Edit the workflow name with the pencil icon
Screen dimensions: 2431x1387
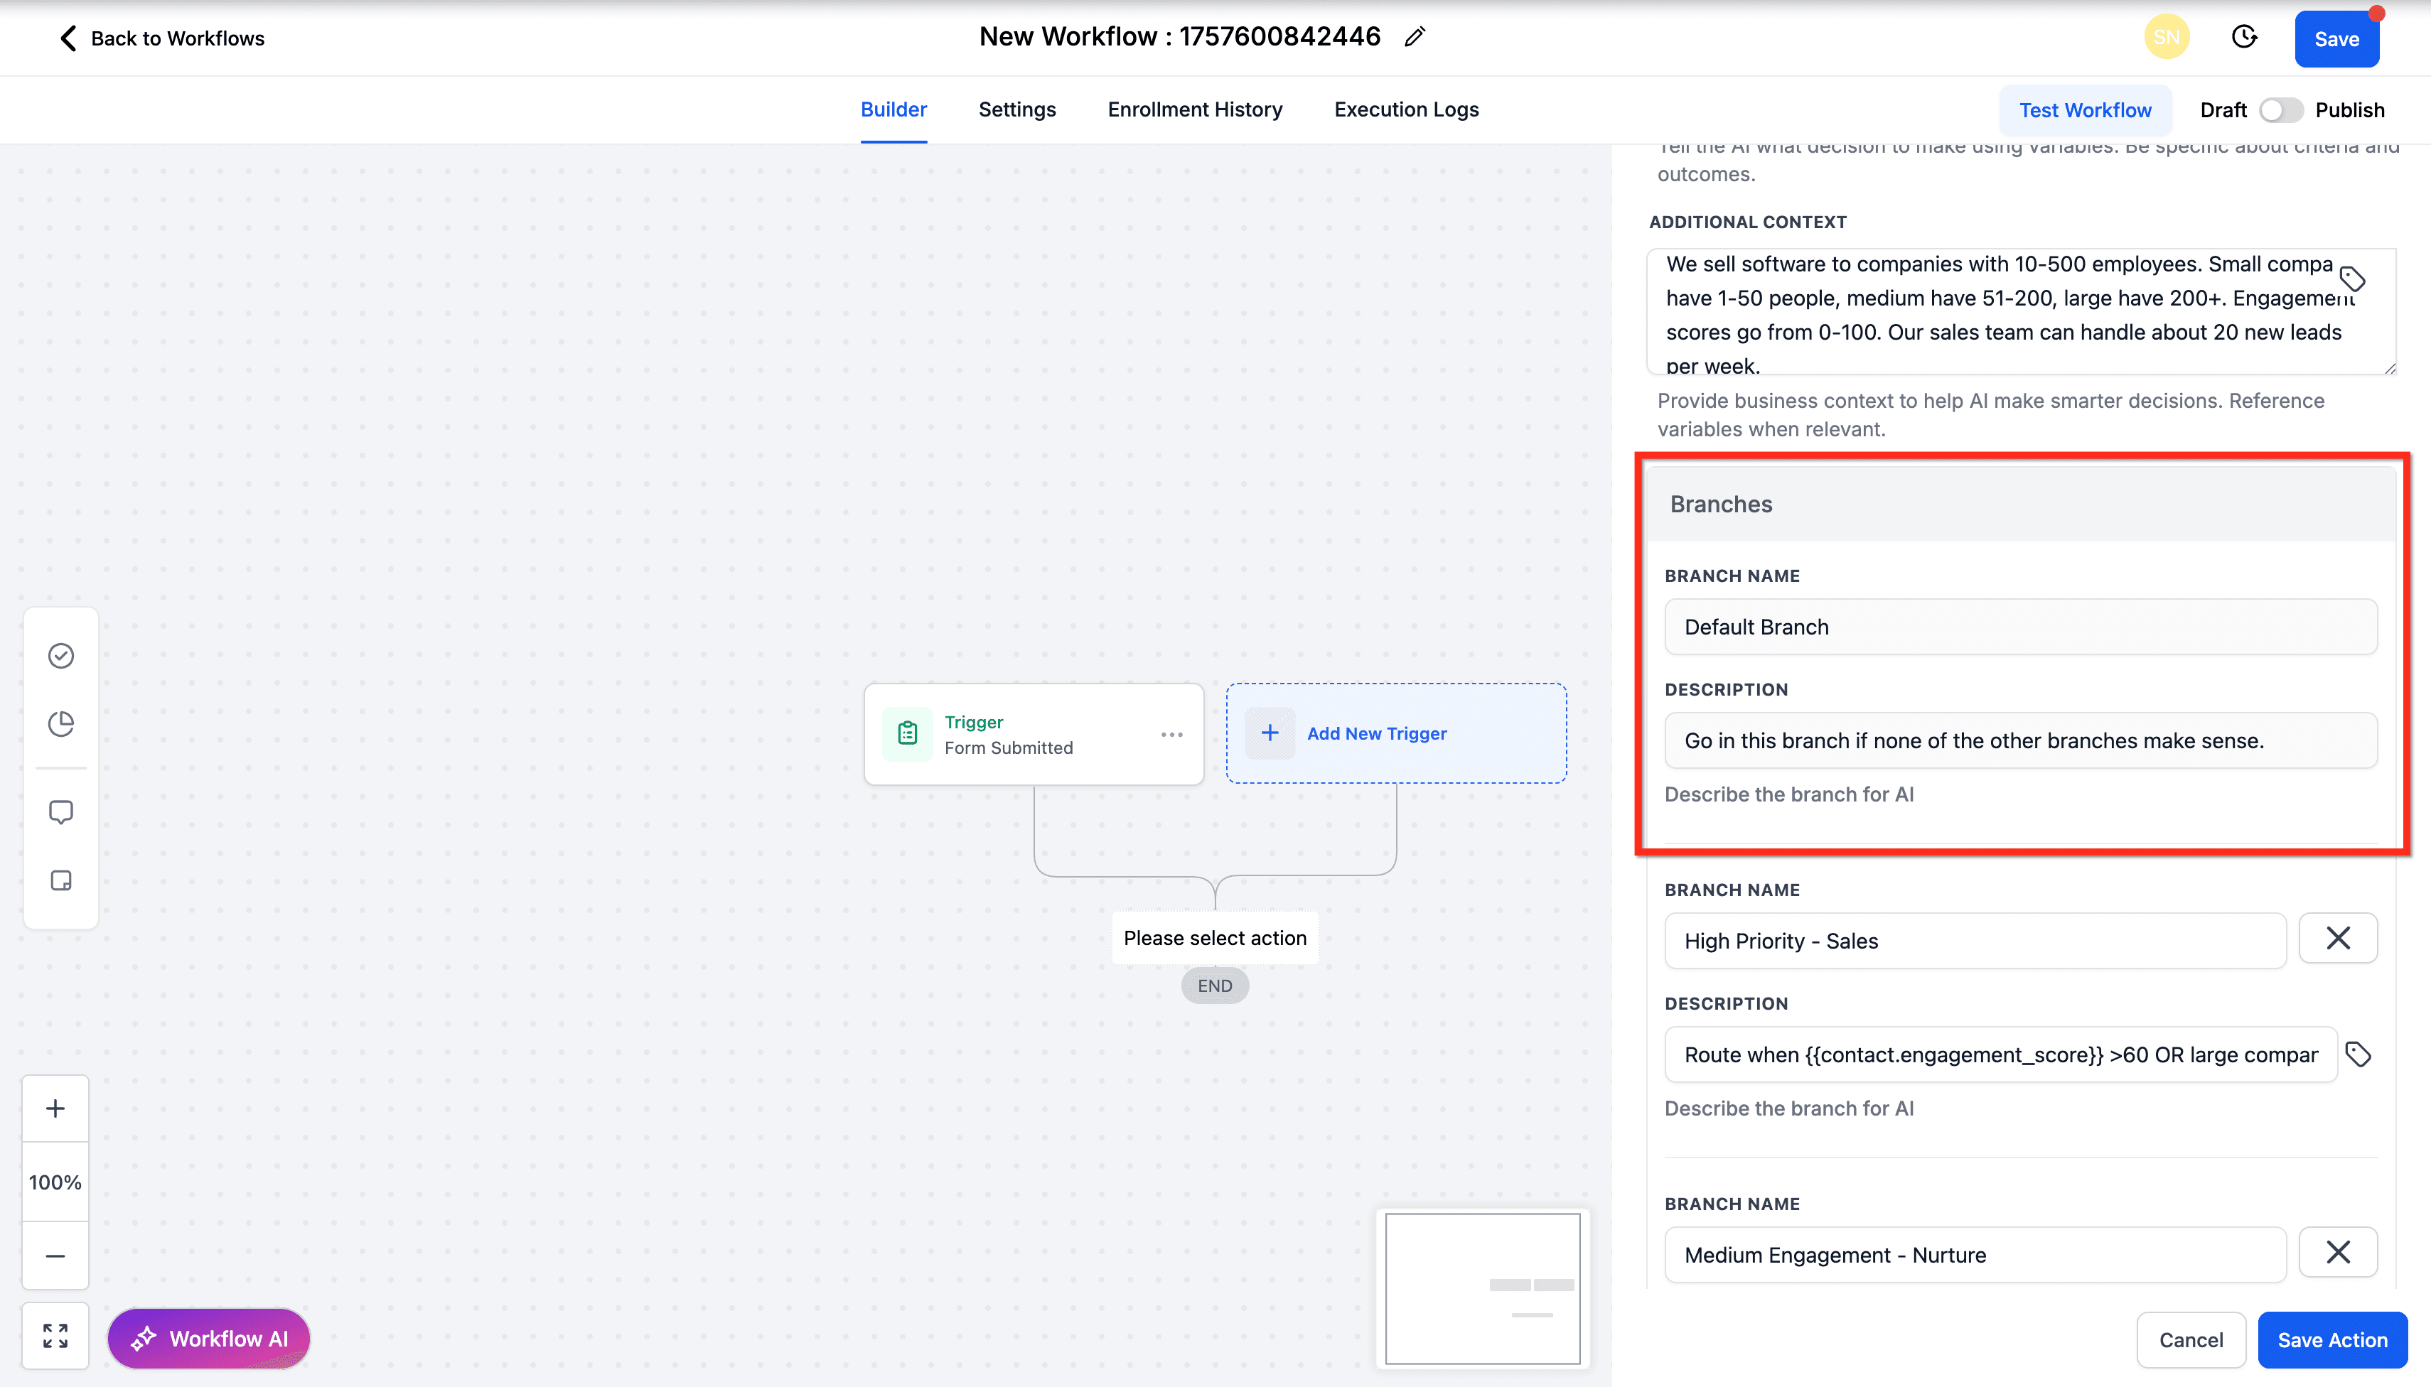pyautogui.click(x=1415, y=37)
